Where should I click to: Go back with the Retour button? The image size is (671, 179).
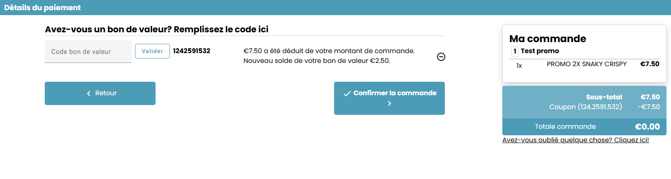pyautogui.click(x=100, y=93)
